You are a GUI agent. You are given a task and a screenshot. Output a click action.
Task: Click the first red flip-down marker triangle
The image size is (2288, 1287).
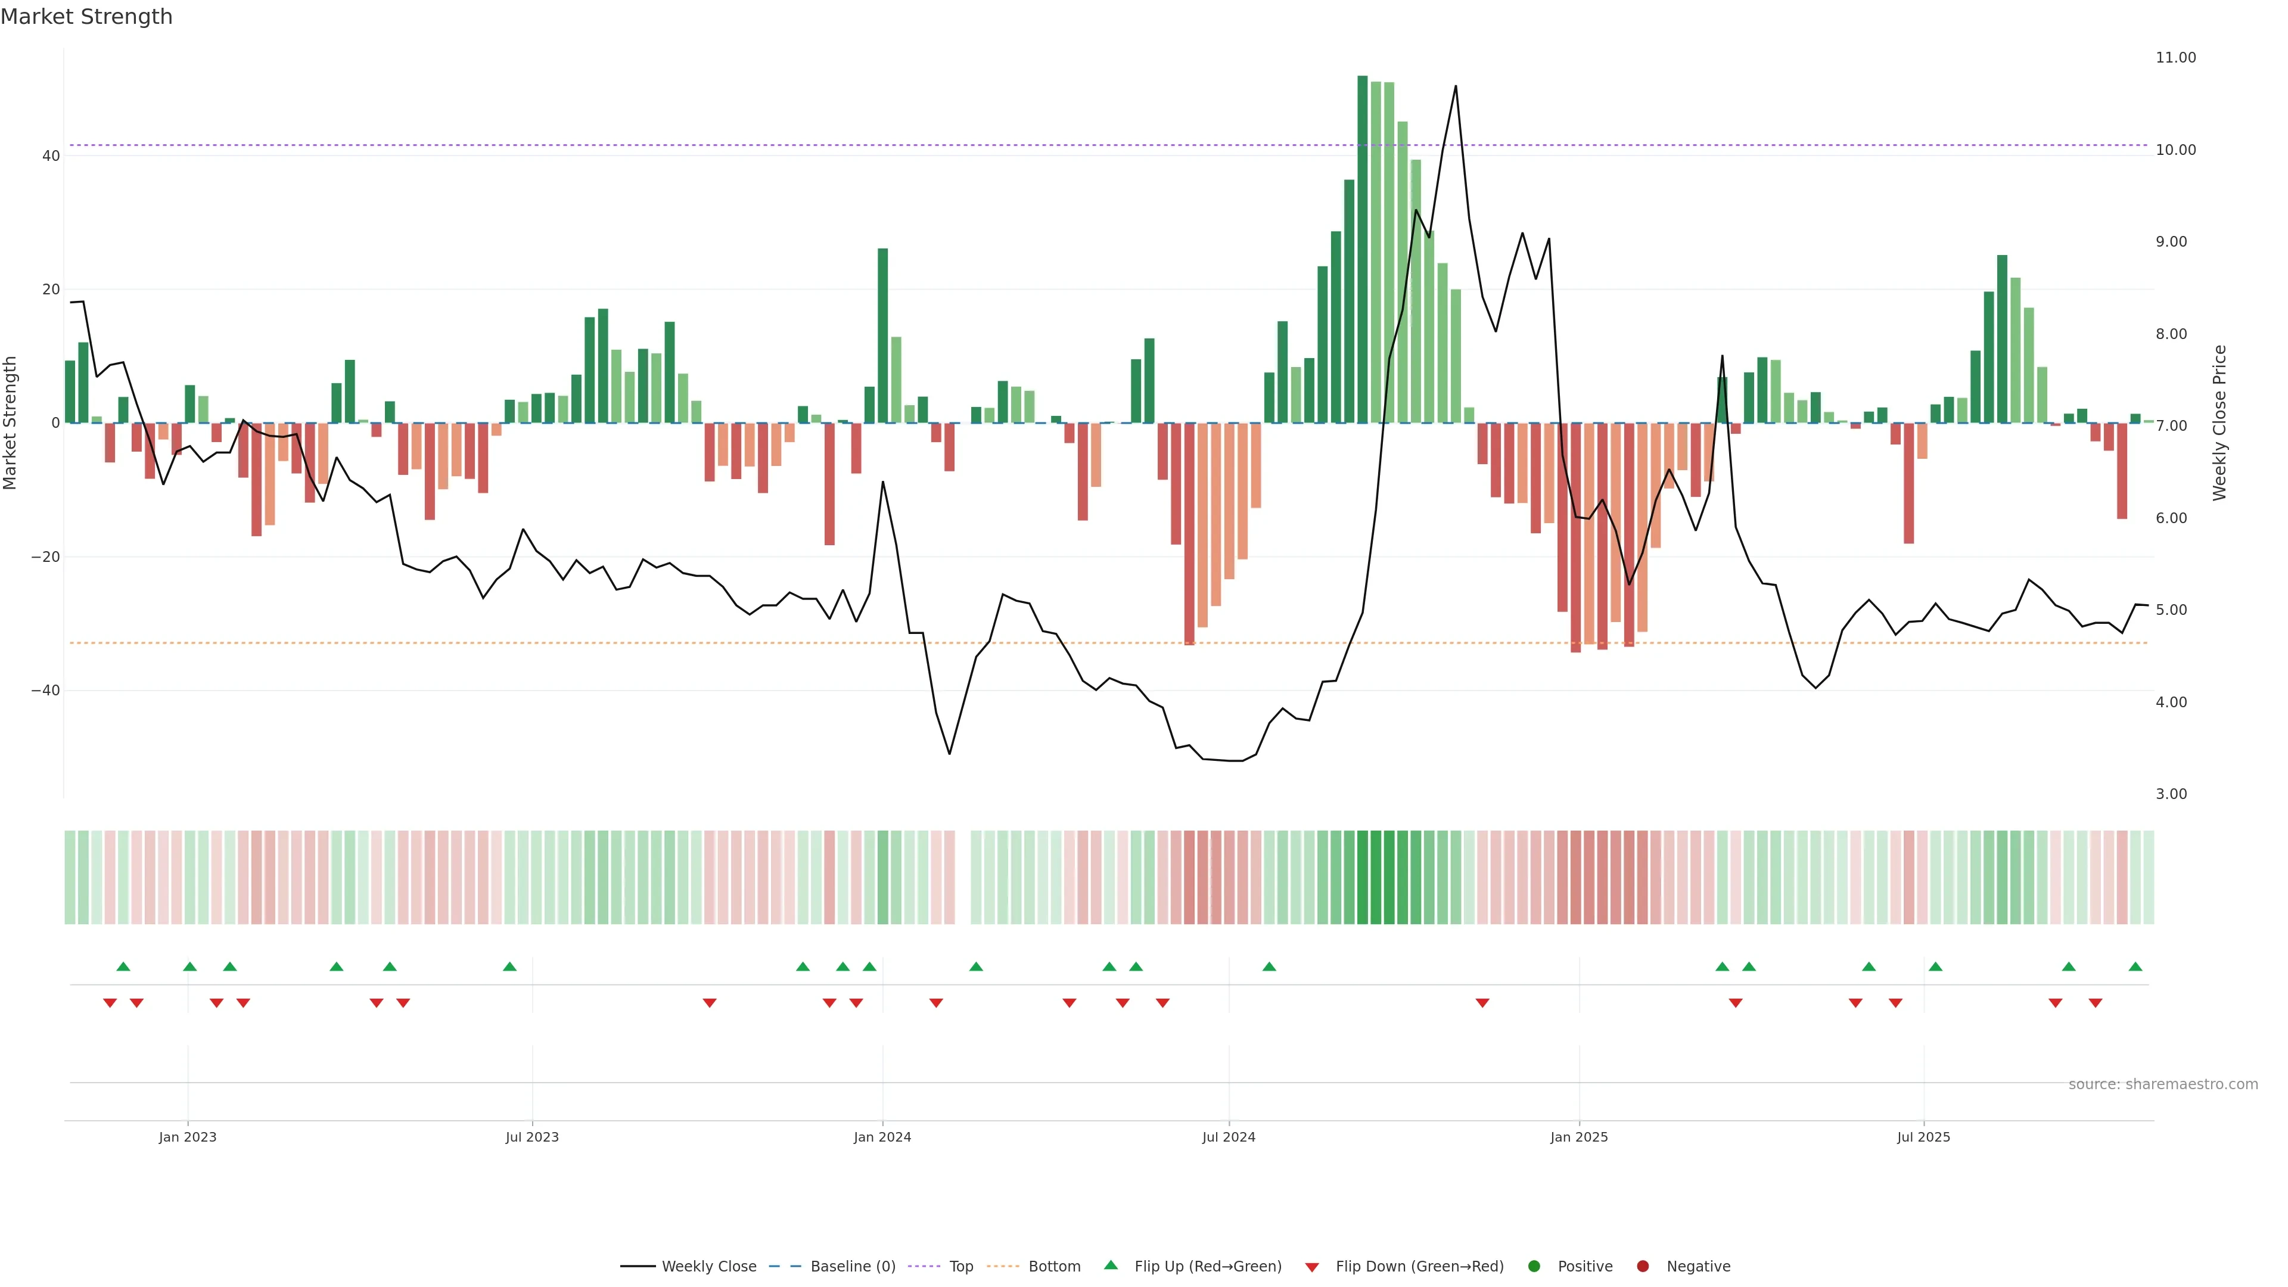(x=110, y=1003)
